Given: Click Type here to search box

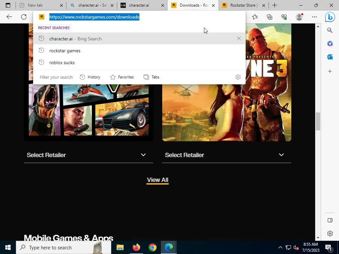Looking at the screenshot, I should click(x=64, y=247).
